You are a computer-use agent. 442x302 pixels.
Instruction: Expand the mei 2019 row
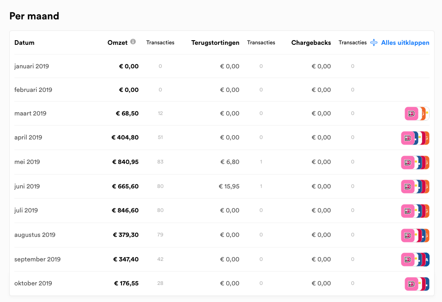pyautogui.click(x=222, y=162)
